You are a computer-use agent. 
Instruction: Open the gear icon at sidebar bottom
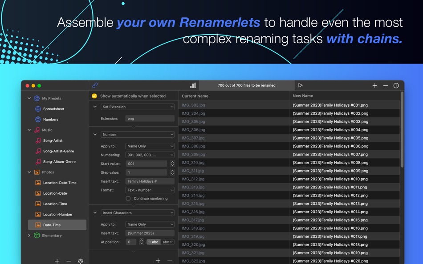pyautogui.click(x=80, y=261)
